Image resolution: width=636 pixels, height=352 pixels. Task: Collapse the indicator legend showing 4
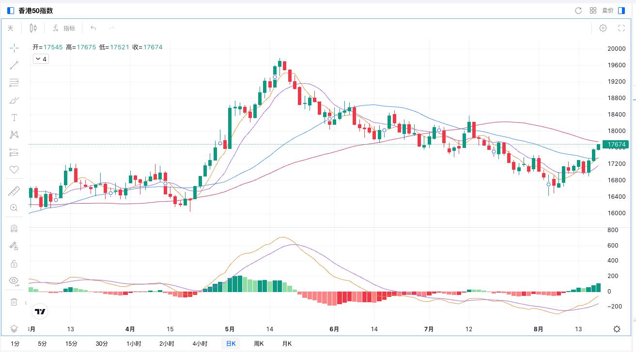41,59
